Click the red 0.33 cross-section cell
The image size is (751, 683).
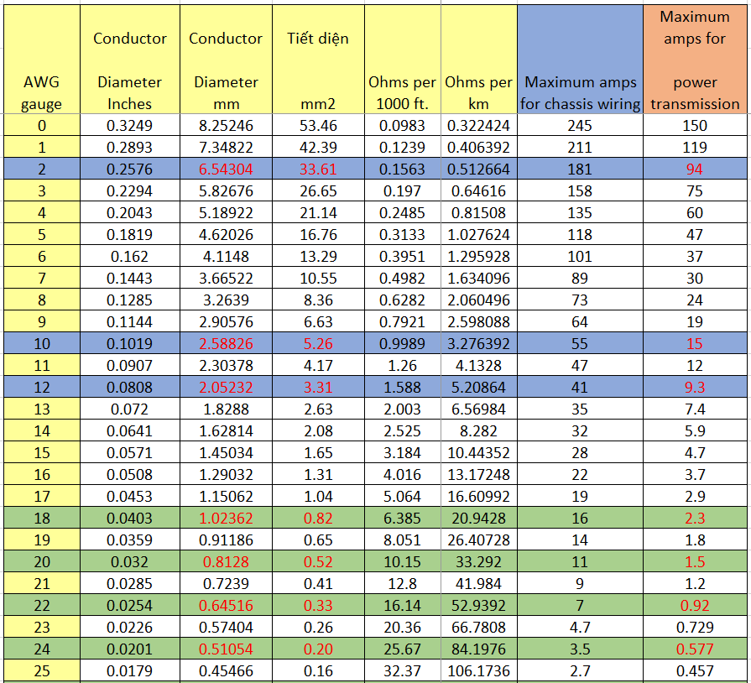pyautogui.click(x=318, y=606)
